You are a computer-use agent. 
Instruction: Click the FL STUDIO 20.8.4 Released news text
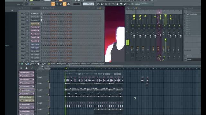pyautogui.click(x=142, y=4)
